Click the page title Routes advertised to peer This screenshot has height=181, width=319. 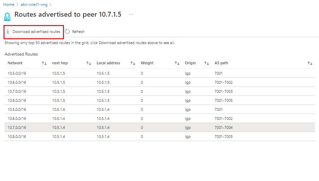pos(68,15)
